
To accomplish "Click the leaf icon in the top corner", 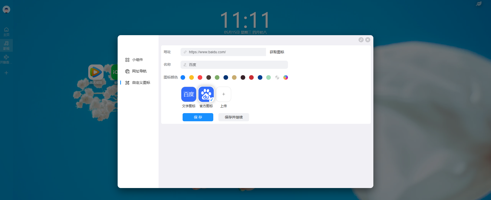I will (479, 4).
